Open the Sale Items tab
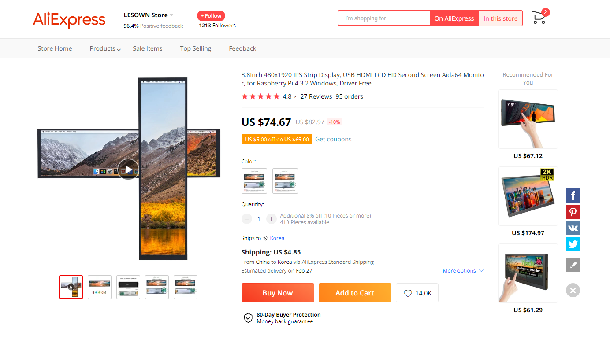Image resolution: width=610 pixels, height=343 pixels. click(148, 48)
